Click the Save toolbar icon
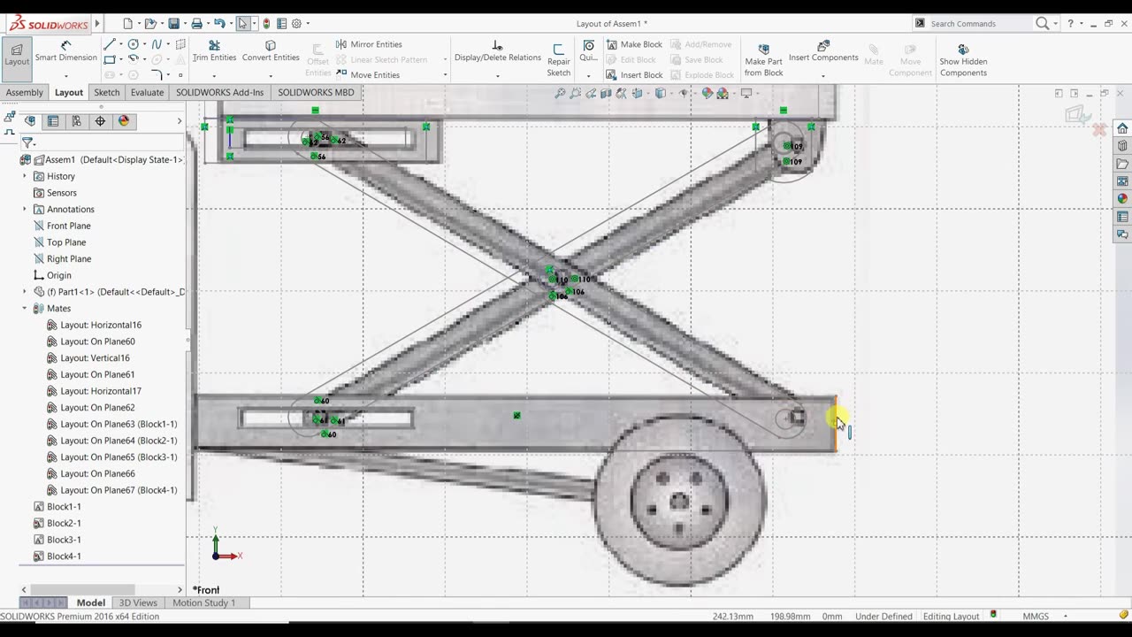Screen dimensions: 1132x637 [174, 24]
